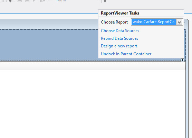
Task: Open Choose Data Sources link
Action: click(120, 31)
